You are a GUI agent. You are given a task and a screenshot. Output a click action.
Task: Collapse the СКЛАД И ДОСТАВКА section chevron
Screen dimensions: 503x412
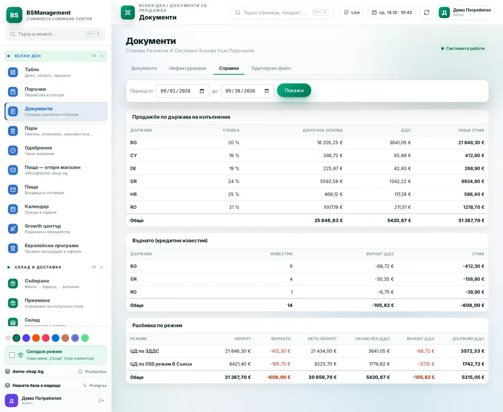(x=101, y=267)
